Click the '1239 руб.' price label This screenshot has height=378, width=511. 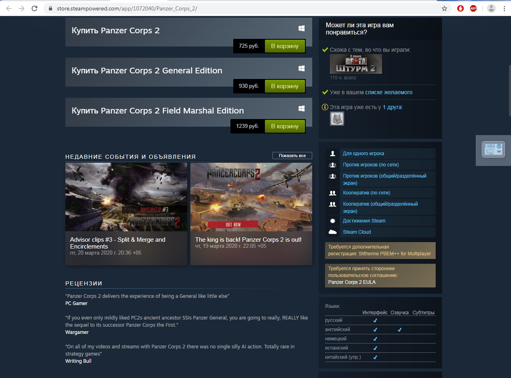coord(247,126)
